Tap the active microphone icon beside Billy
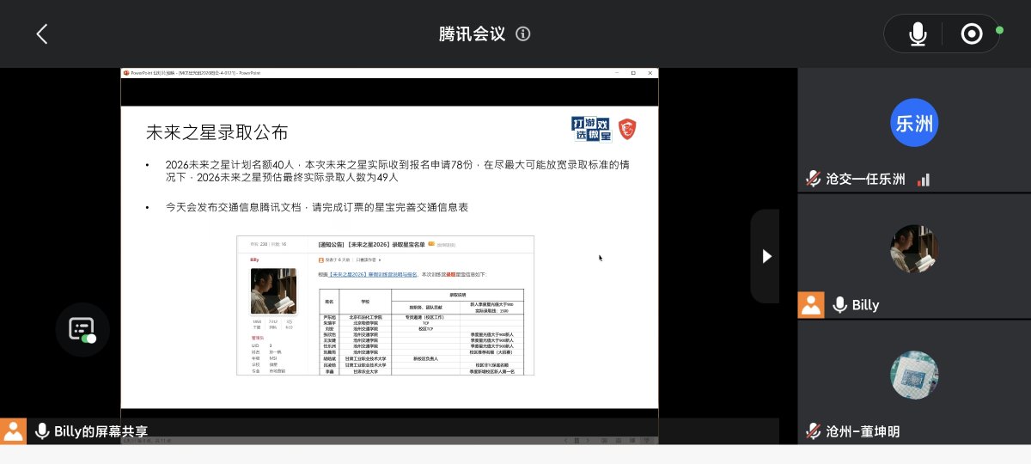 pyautogui.click(x=839, y=305)
